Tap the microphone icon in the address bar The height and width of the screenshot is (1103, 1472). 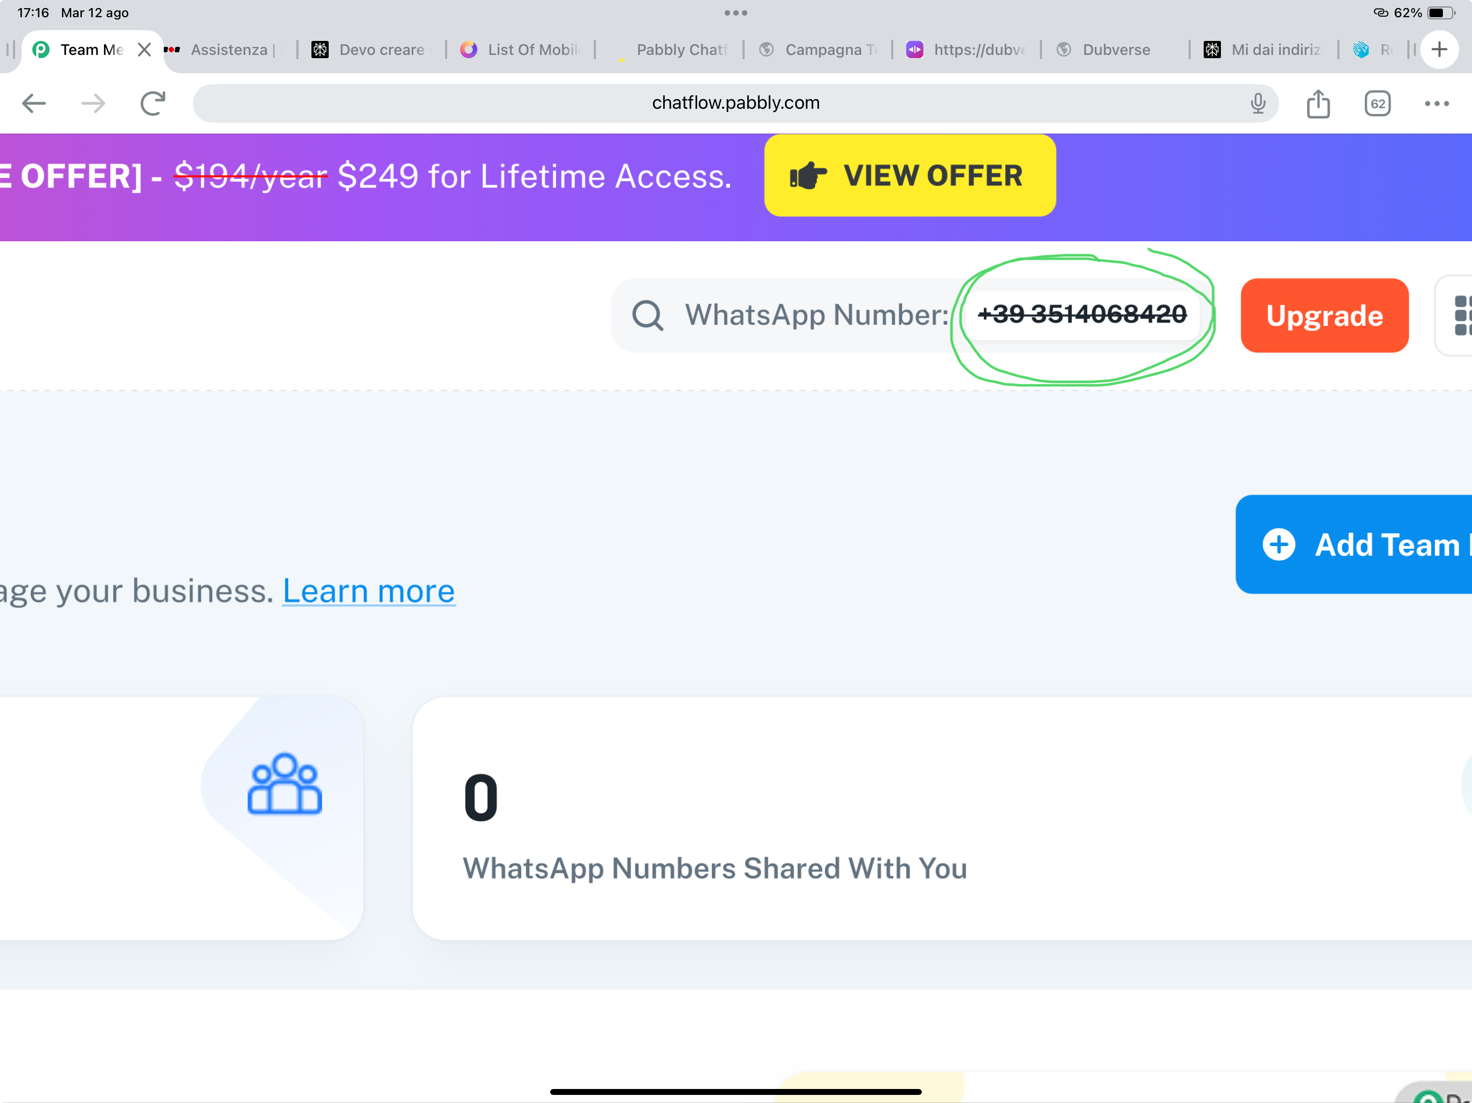1258,103
